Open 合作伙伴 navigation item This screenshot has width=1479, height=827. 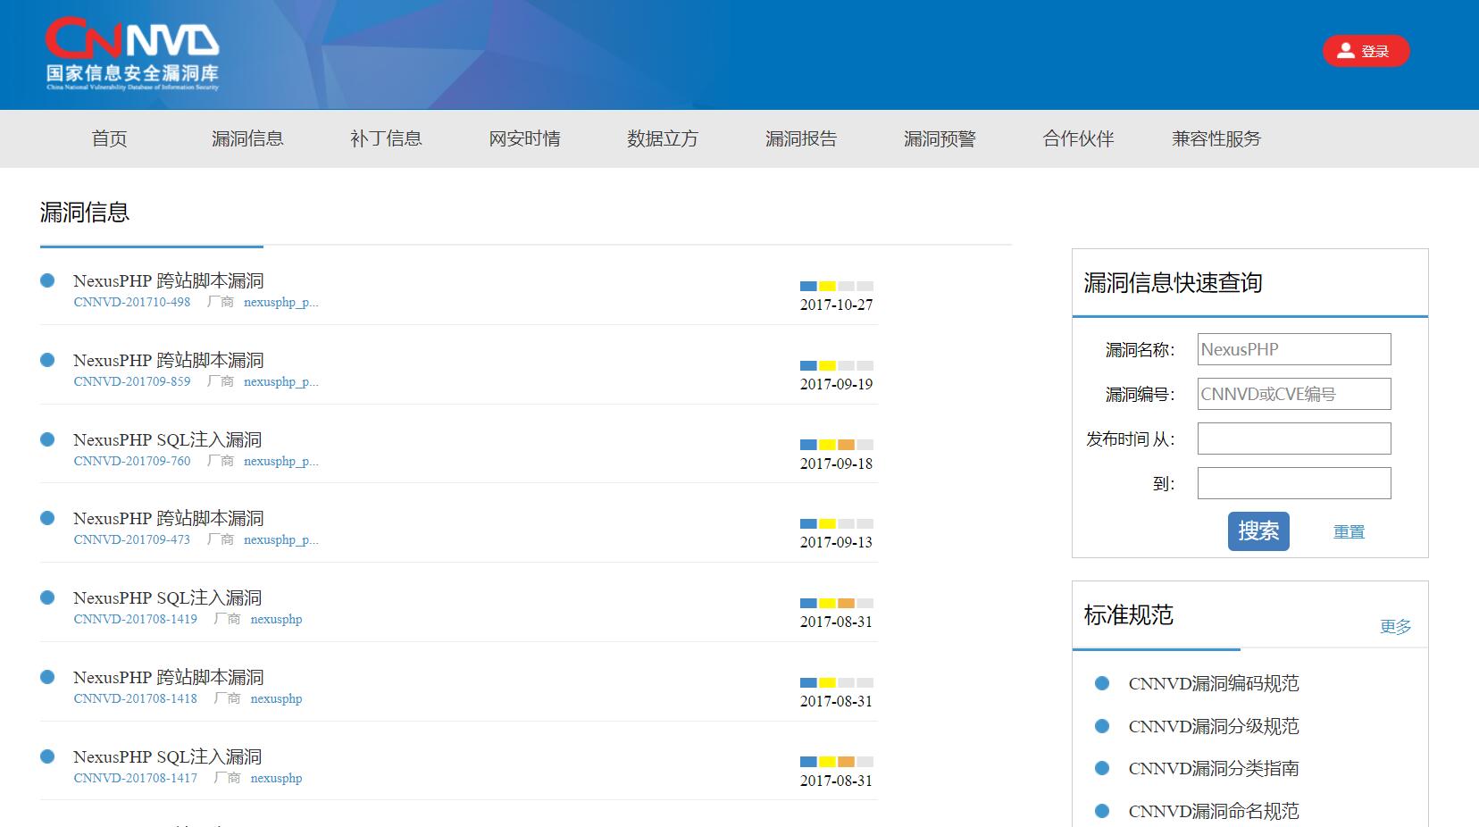tap(1078, 138)
